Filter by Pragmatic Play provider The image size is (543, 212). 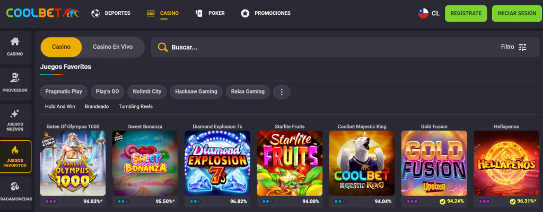[64, 92]
